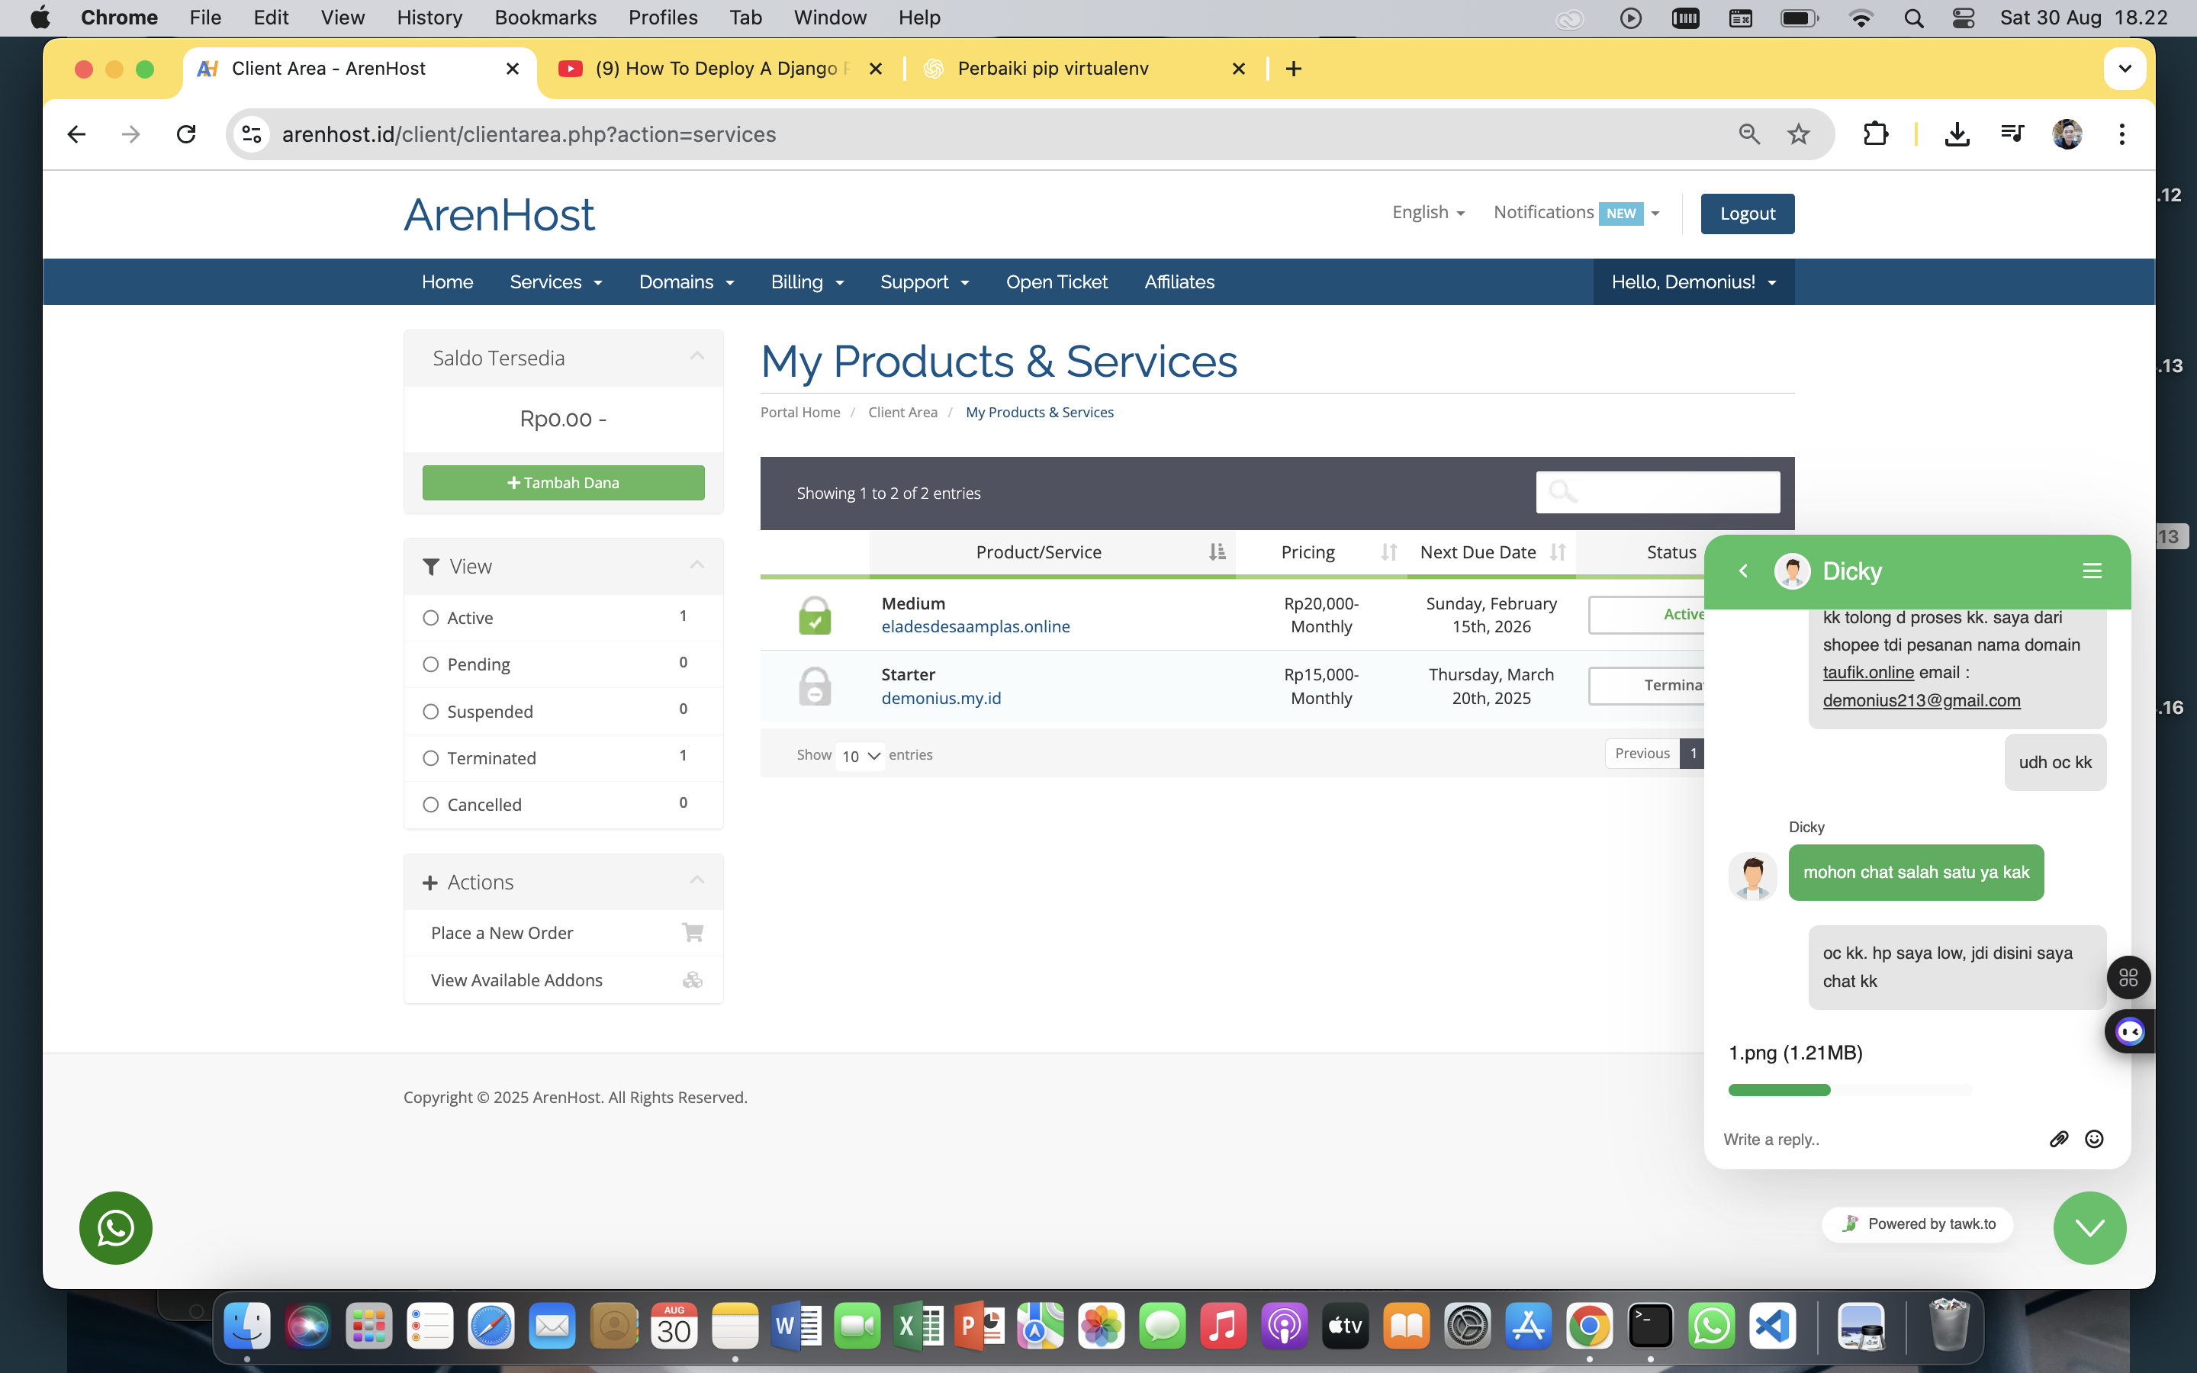Open the chat hamburger menu icon
Image resolution: width=2197 pixels, height=1373 pixels.
pyautogui.click(x=2092, y=571)
